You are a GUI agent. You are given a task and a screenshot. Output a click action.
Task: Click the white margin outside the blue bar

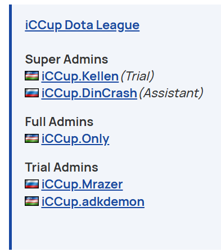point(4,127)
